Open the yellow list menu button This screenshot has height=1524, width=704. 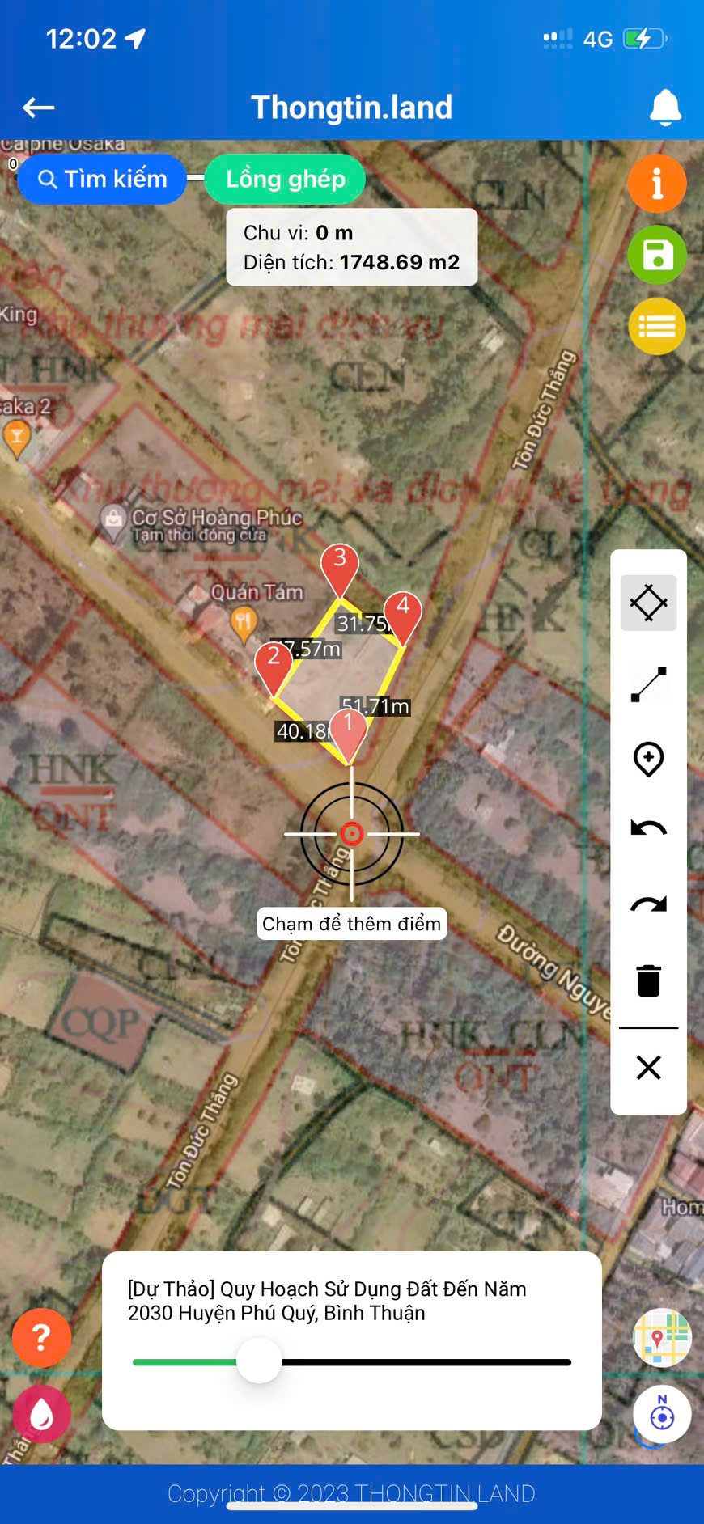pos(657,327)
